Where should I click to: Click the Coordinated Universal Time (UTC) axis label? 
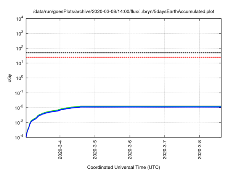pyautogui.click(x=124, y=167)
